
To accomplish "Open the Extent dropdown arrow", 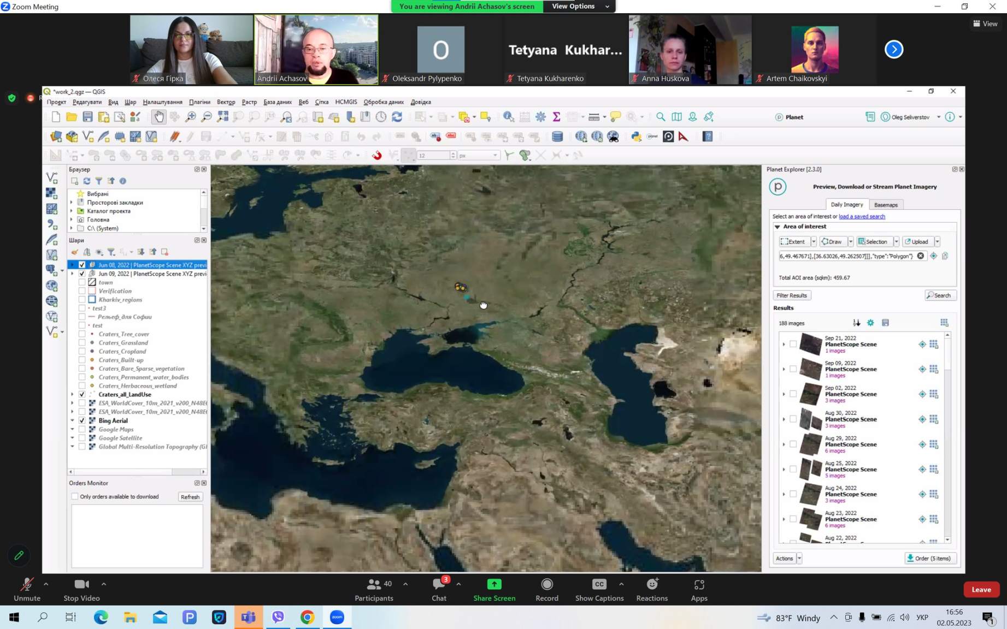I will 813,241.
